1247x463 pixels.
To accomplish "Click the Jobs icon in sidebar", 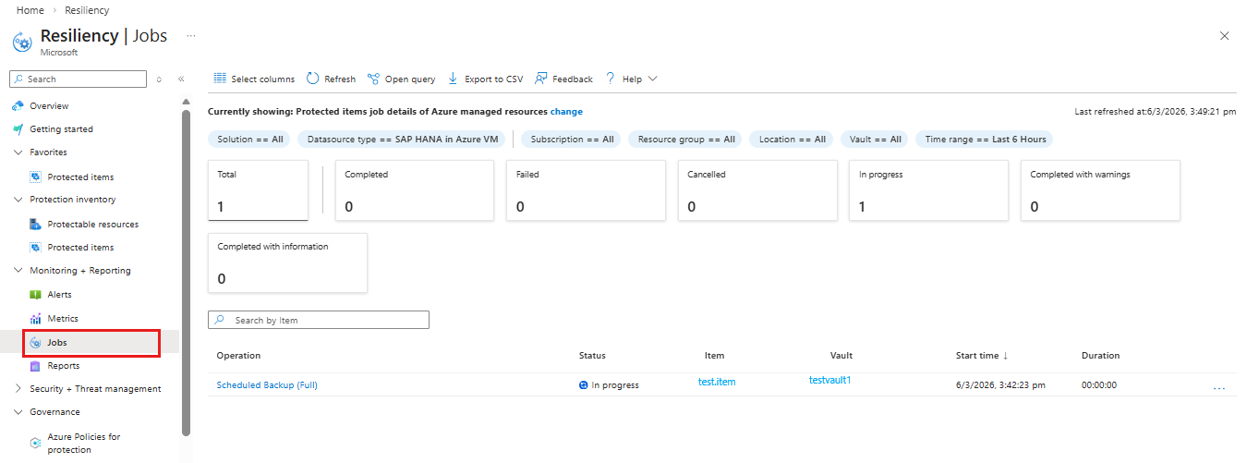I will point(36,343).
